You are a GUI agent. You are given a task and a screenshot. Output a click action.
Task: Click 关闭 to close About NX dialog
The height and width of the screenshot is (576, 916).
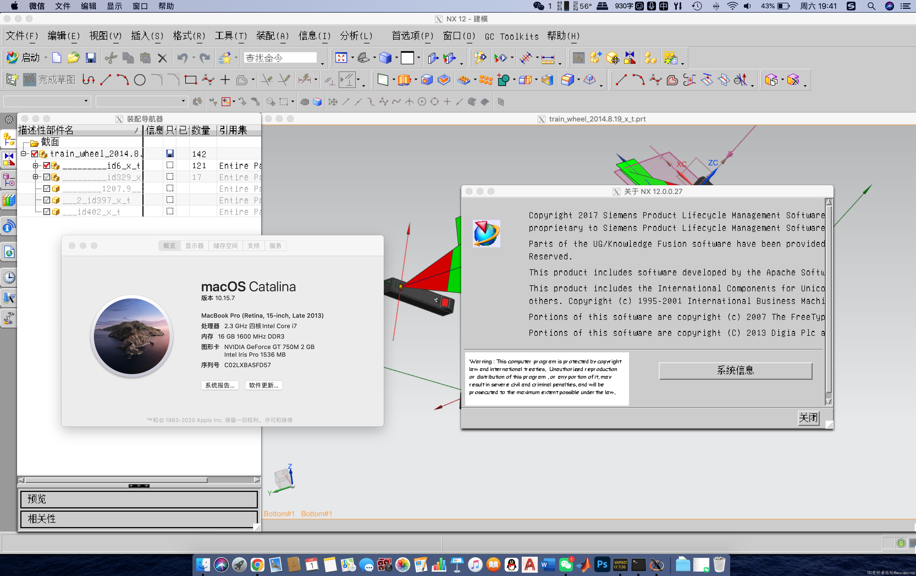(x=808, y=418)
